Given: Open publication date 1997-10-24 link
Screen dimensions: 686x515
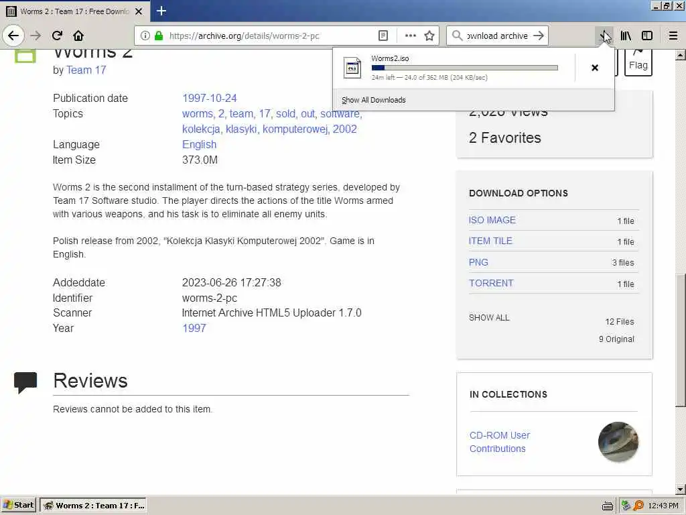Looking at the screenshot, I should click(210, 98).
